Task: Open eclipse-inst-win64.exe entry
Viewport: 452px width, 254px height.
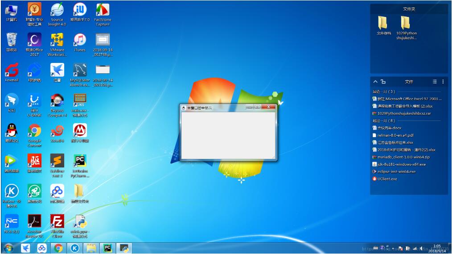Action: point(394,171)
